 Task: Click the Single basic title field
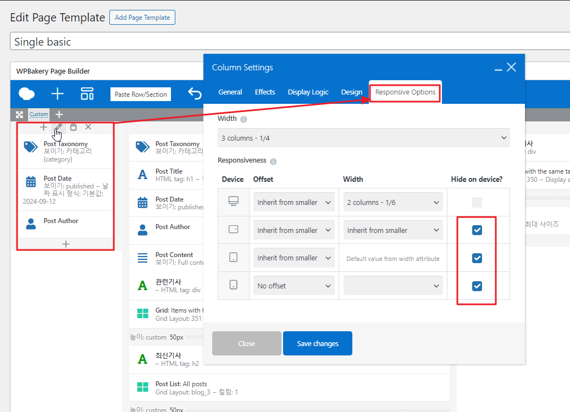click(x=290, y=41)
